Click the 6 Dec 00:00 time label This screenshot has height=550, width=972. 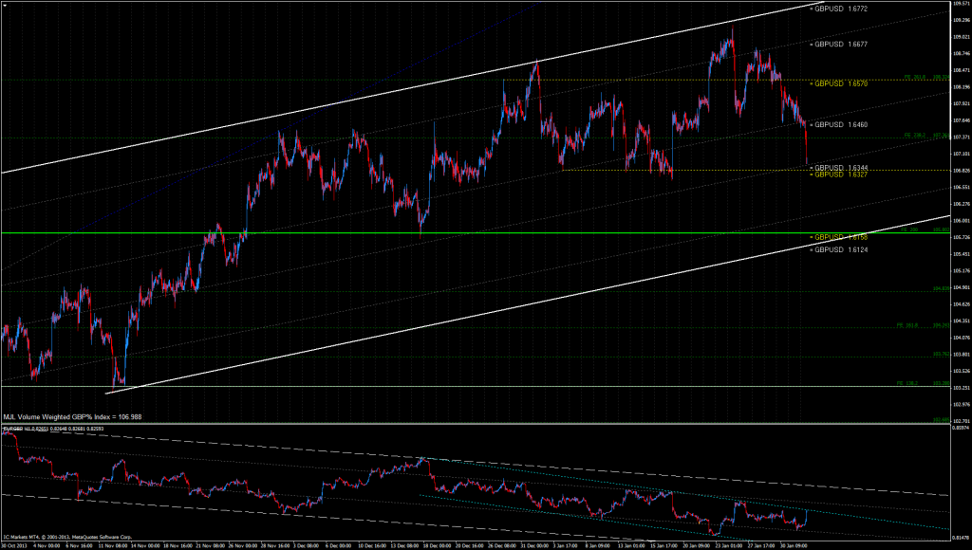339,545
